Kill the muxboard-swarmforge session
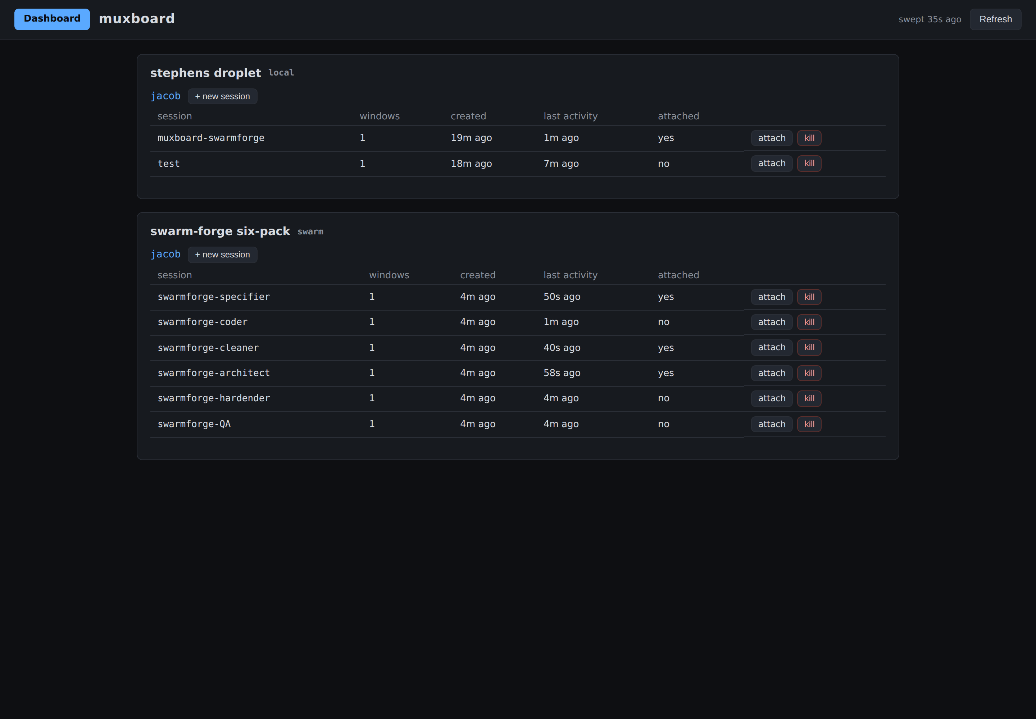The image size is (1036, 719). (x=809, y=138)
